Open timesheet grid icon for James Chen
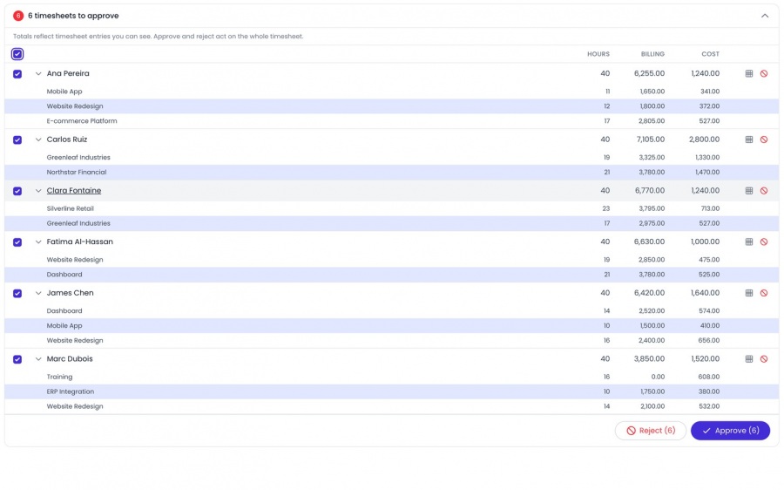Image resolution: width=784 pixels, height=490 pixels. [749, 293]
